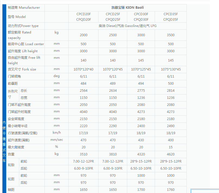
Task: Click turning radius value 2400
Action: [141, 126]
